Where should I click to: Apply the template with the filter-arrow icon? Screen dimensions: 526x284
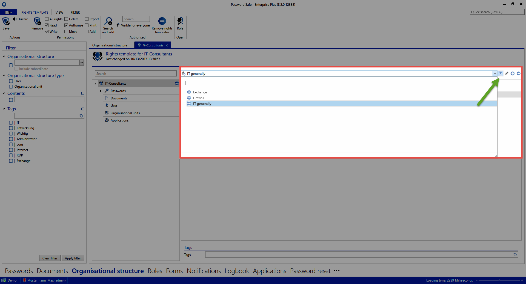tap(501, 73)
